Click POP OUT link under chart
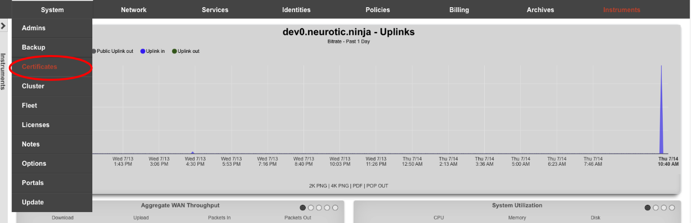 377,186
